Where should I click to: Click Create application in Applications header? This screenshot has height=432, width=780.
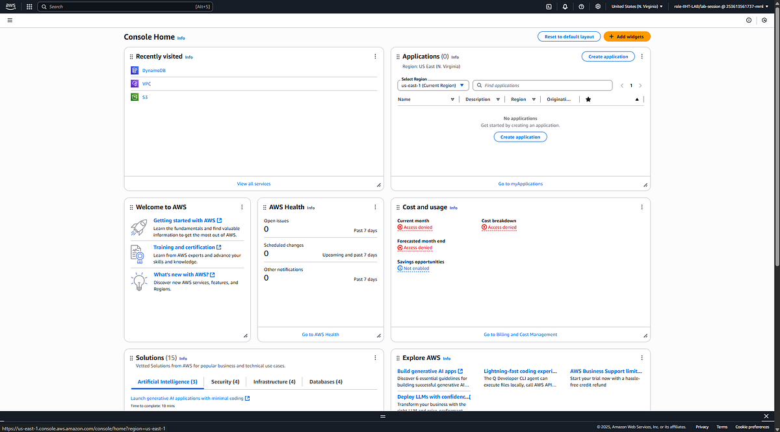coord(608,57)
